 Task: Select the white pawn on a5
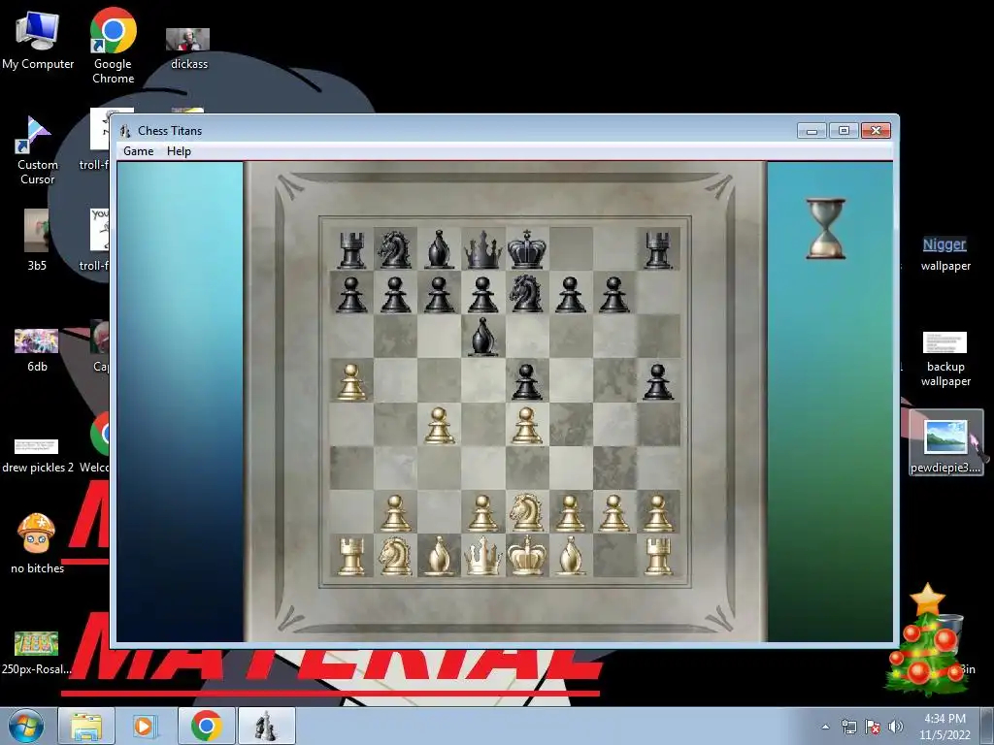(x=351, y=381)
